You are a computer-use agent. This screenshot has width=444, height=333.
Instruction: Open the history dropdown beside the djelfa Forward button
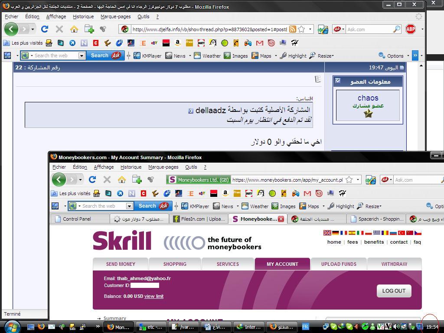33,29
